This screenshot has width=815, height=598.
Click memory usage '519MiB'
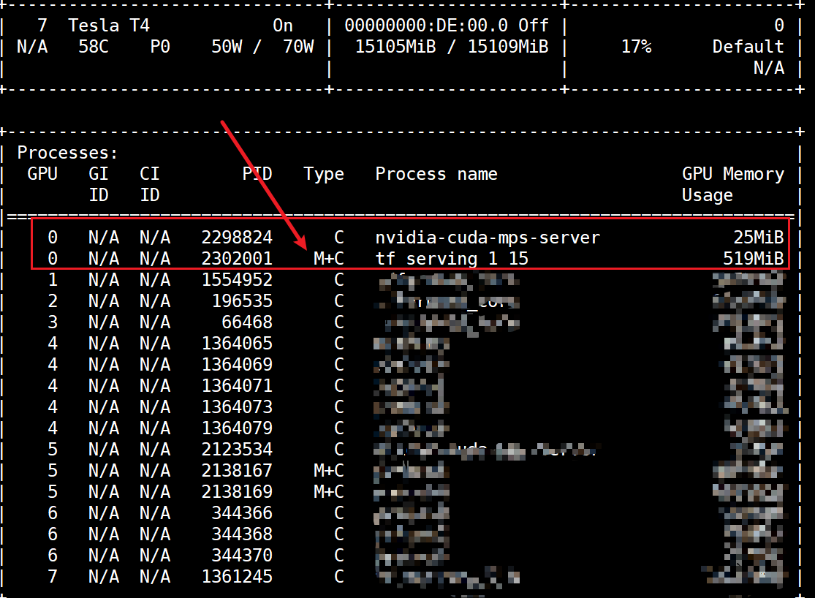(x=753, y=259)
